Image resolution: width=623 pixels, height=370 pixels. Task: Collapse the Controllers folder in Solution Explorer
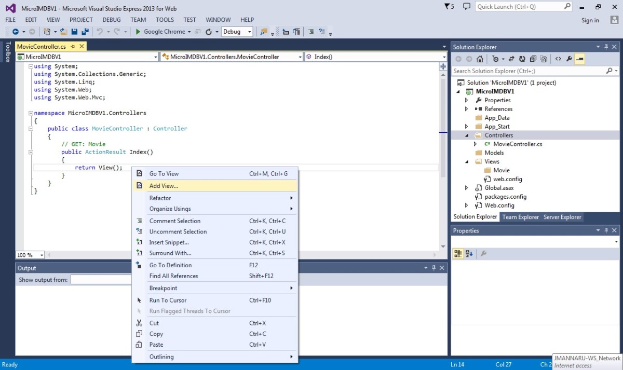466,135
